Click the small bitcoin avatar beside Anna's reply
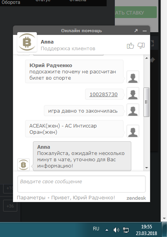This screenshot has height=237, width=167. [24, 165]
